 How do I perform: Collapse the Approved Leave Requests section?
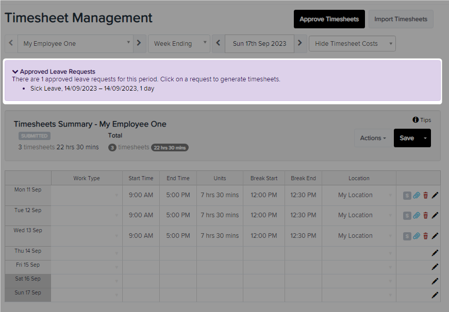pyautogui.click(x=15, y=72)
